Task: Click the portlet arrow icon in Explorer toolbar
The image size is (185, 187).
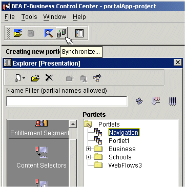Action: tap(97, 78)
